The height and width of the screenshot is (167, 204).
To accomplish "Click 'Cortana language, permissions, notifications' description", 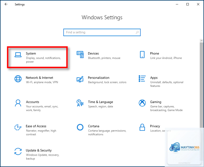I will 107,133.
